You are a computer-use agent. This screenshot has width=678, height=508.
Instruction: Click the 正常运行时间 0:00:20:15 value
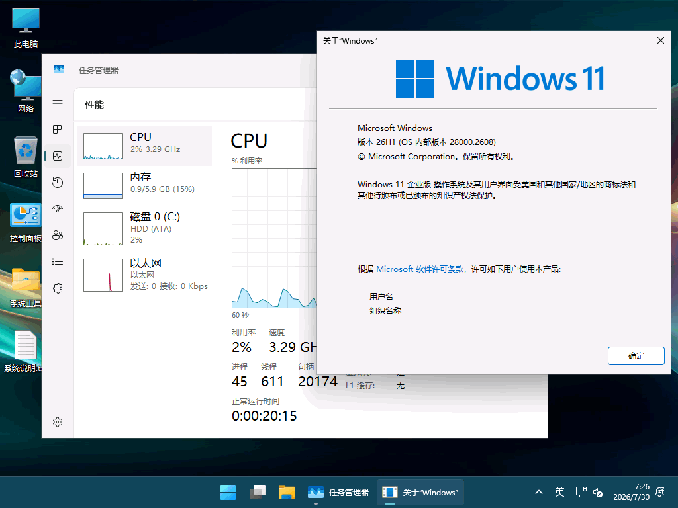tap(264, 416)
